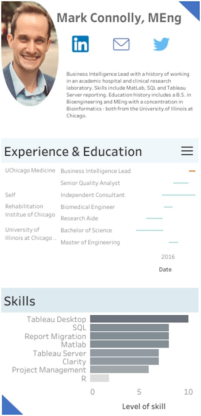Open the hamburger menu beside Experience & Education
This screenshot has height=416, width=201.
tap(187, 151)
